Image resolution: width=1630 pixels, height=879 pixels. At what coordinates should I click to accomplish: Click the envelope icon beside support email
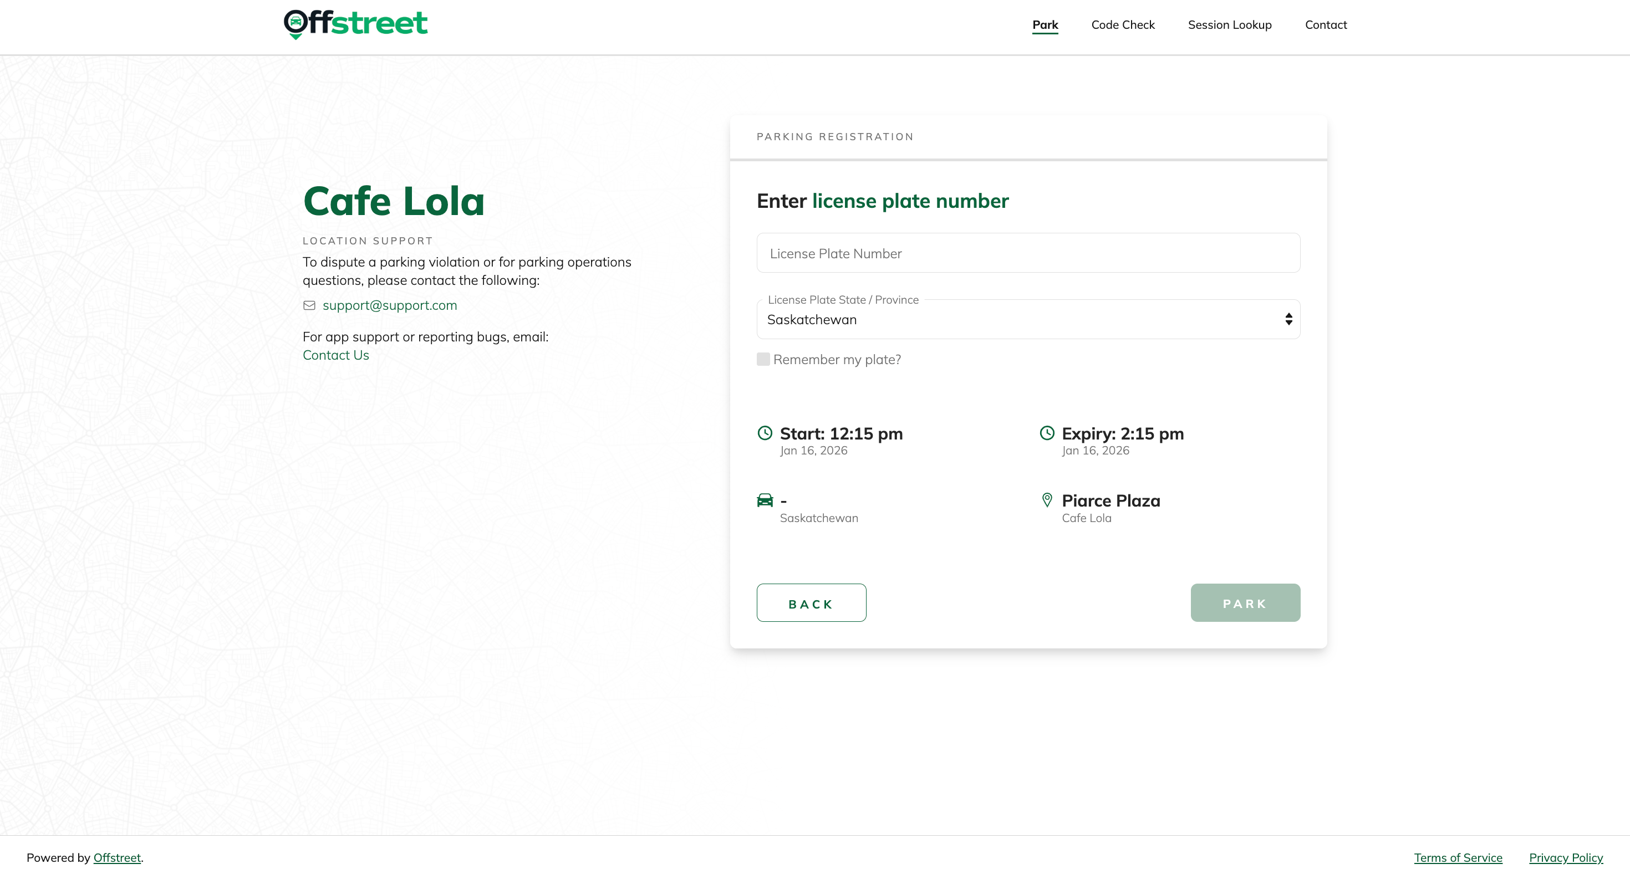click(x=309, y=305)
